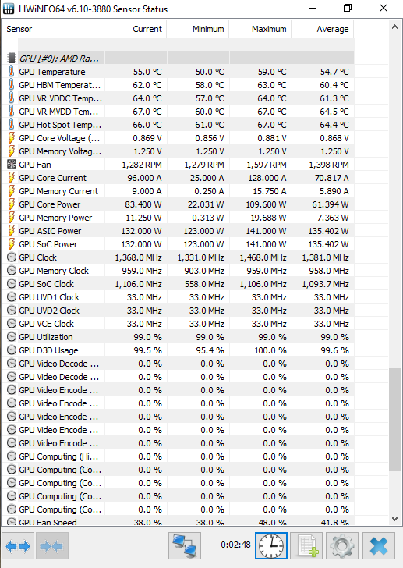This screenshot has height=568, width=403.
Task: Select the GPU [#0]: AMD Ra... header row
Action: tap(179, 58)
